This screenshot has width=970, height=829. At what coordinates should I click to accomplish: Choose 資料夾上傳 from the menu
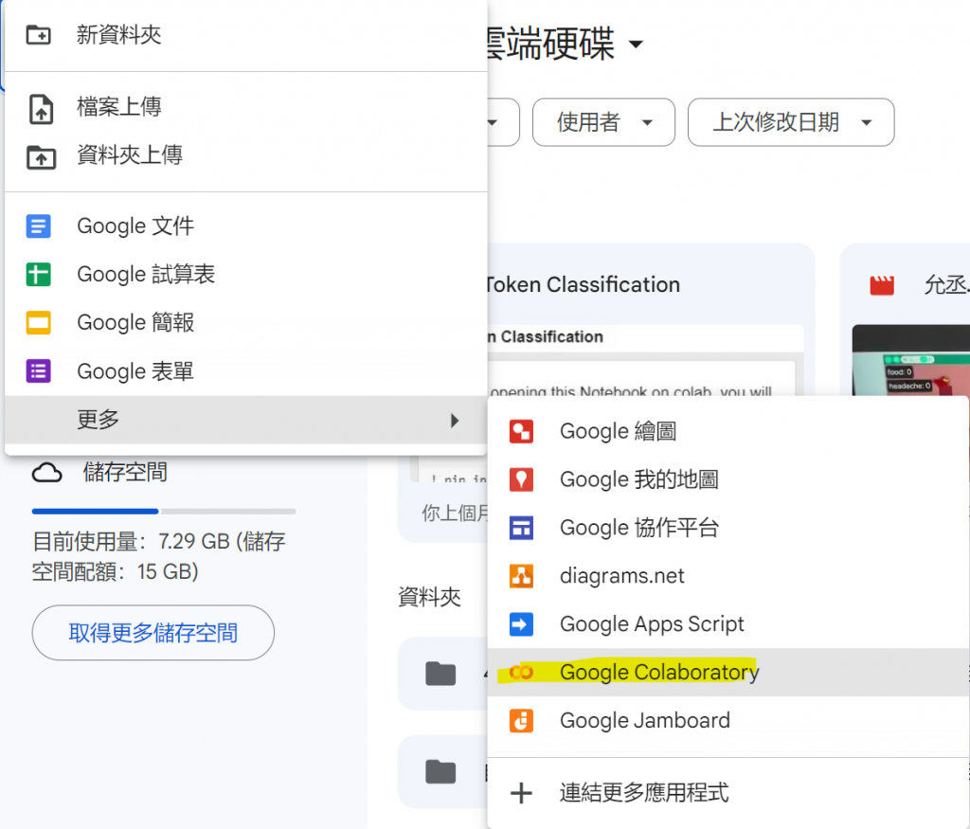point(246,155)
